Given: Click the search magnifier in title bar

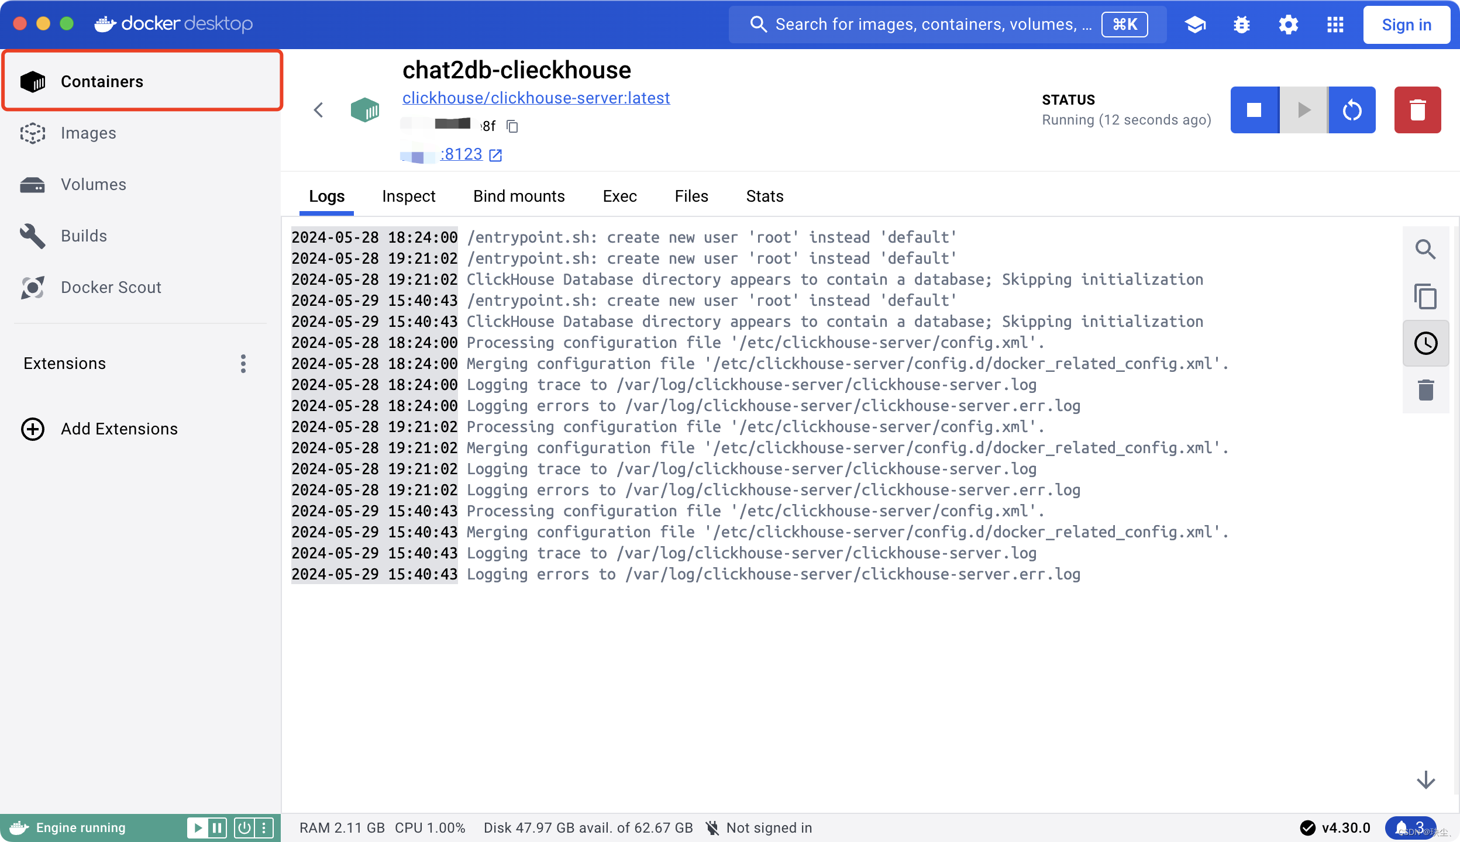Looking at the screenshot, I should [x=759, y=25].
